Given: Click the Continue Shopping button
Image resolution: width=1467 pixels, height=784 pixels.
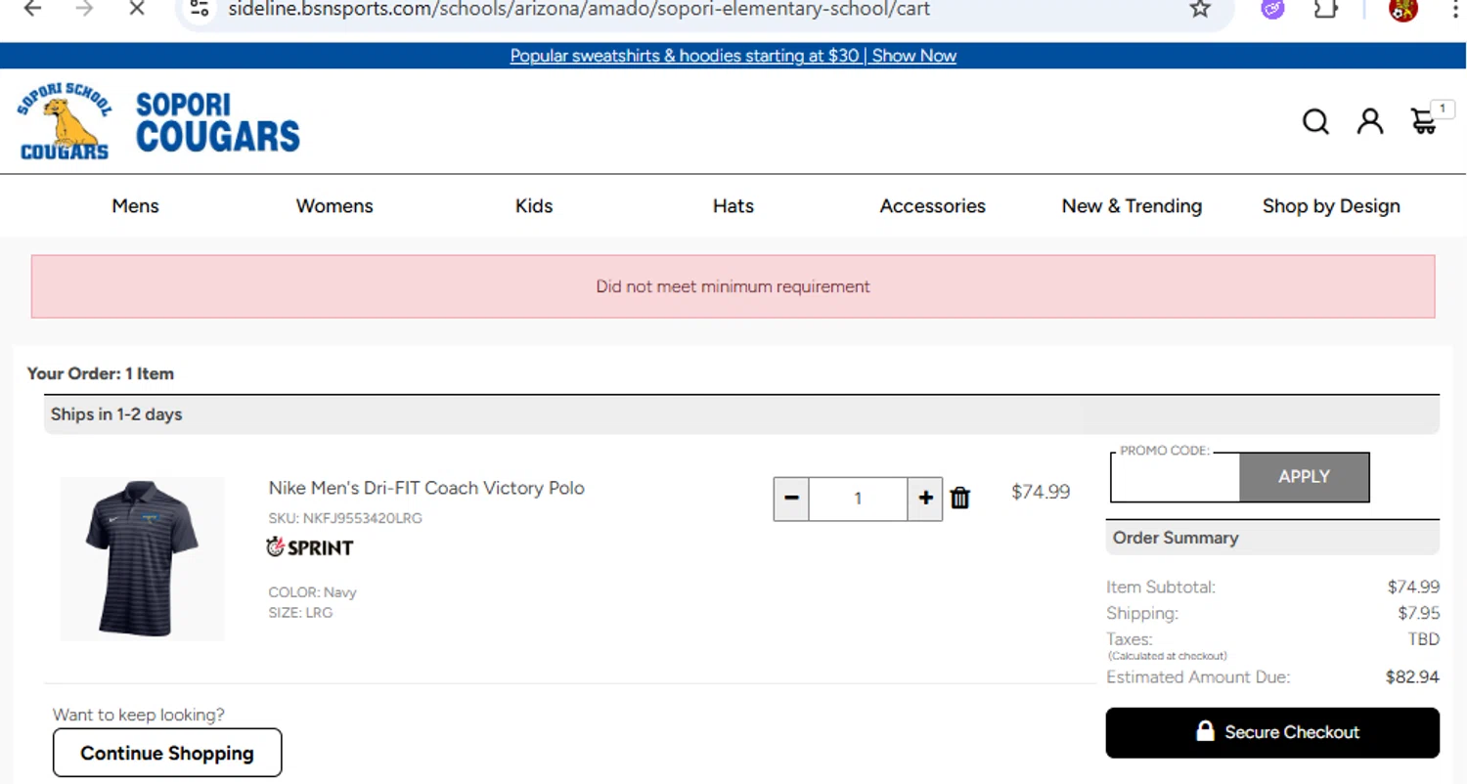Looking at the screenshot, I should point(167,753).
